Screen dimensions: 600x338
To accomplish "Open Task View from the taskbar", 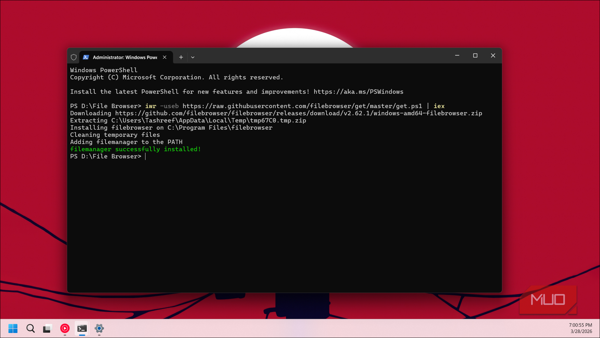I will [47, 328].
